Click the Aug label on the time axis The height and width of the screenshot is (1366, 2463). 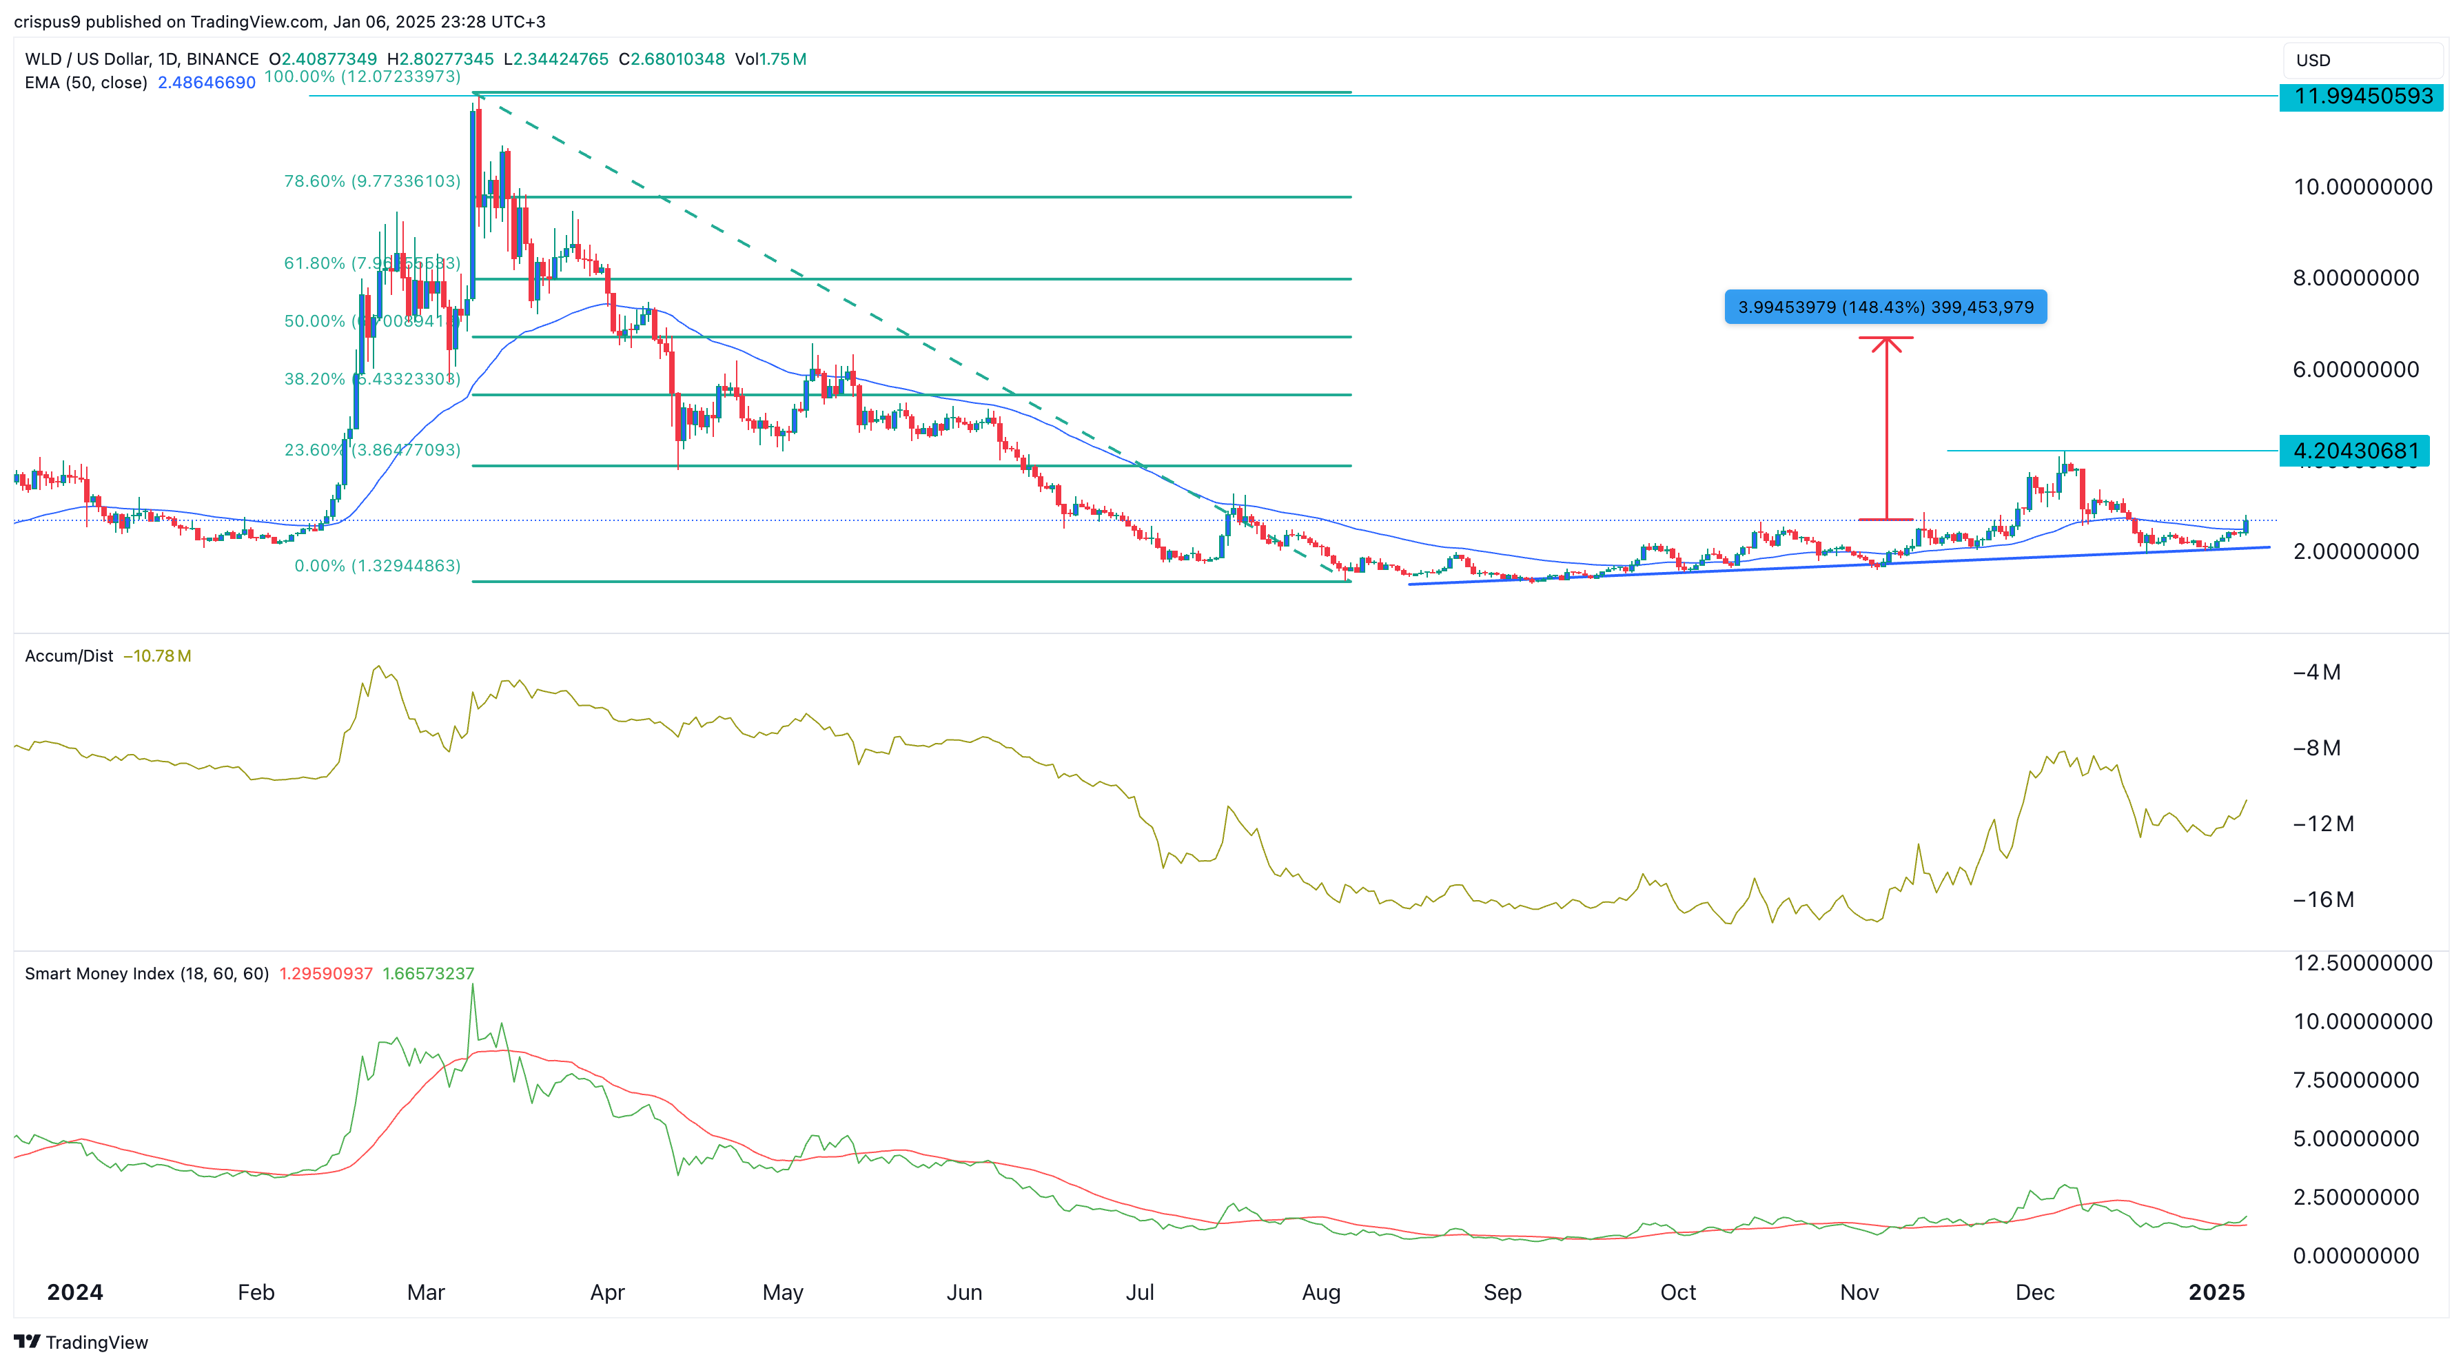(1321, 1292)
